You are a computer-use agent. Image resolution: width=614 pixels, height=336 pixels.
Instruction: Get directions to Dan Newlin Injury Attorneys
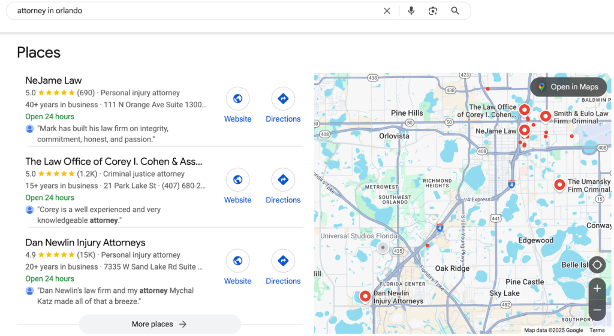pyautogui.click(x=283, y=261)
